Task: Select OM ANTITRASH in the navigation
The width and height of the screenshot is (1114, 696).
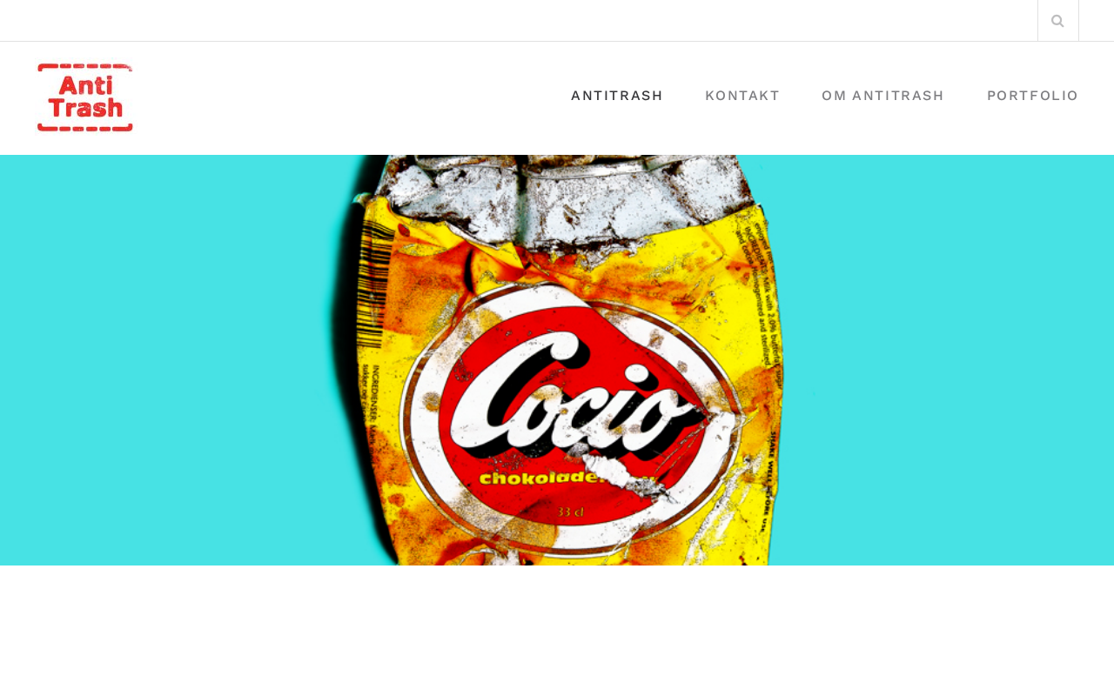Action: click(x=882, y=96)
